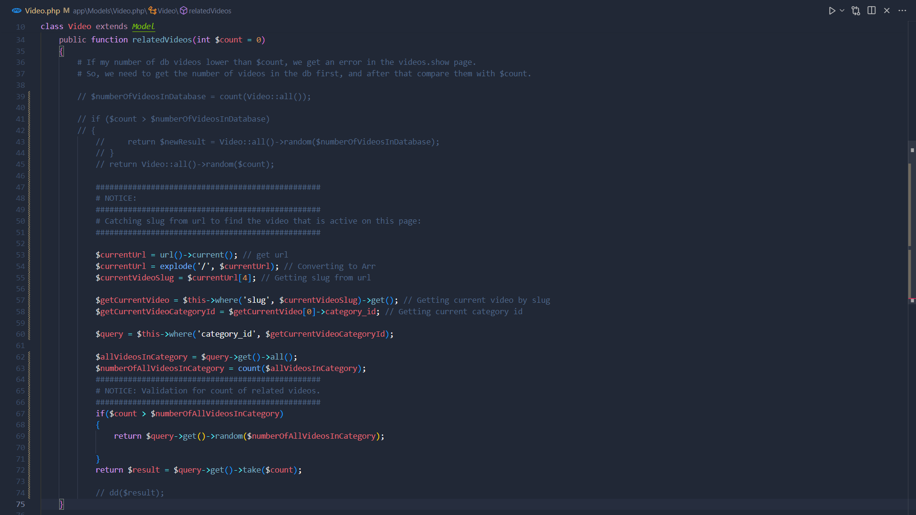Open the relatedVideos breadcrumb symbol list
The image size is (916, 515).
click(x=210, y=10)
